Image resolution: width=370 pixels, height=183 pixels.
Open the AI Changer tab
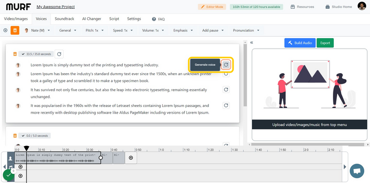point(92,19)
